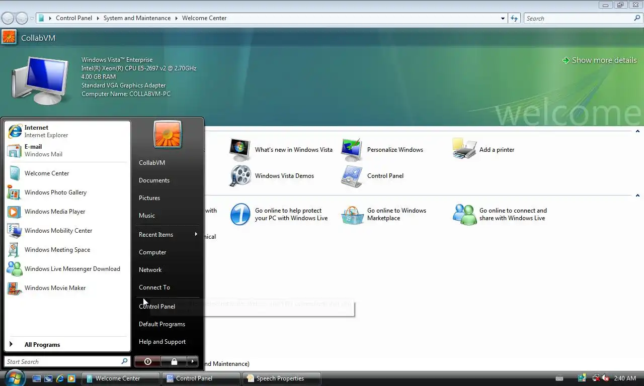Open What's new in Windows Vista
644x386 pixels.
tap(281, 150)
